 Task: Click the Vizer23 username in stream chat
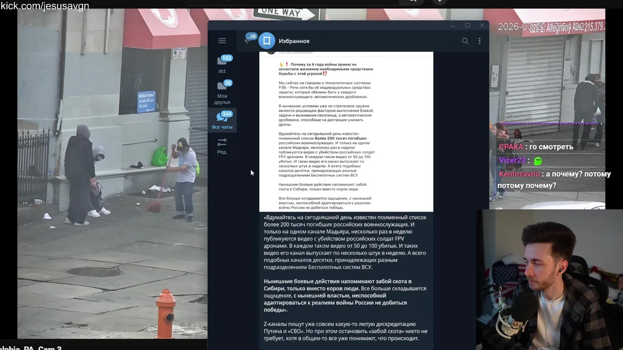tap(512, 160)
